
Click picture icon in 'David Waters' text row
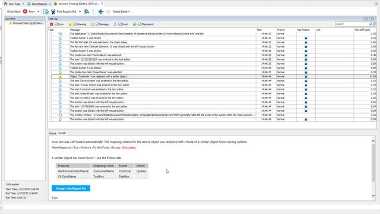coord(306,81)
